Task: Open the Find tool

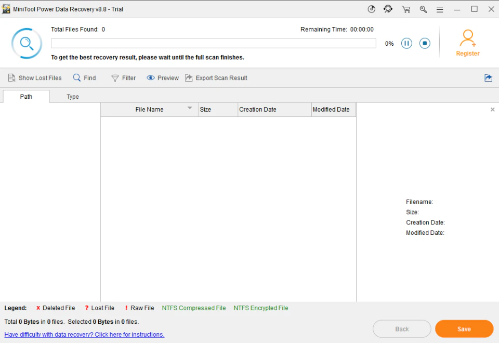Action: click(84, 77)
